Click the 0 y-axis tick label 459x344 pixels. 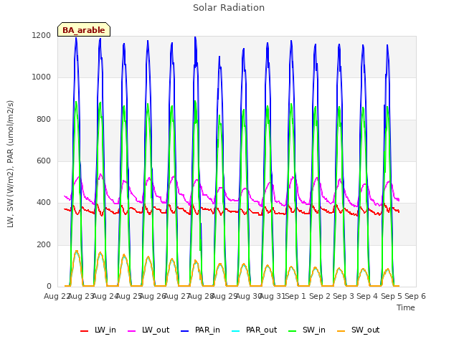[x=49, y=286]
